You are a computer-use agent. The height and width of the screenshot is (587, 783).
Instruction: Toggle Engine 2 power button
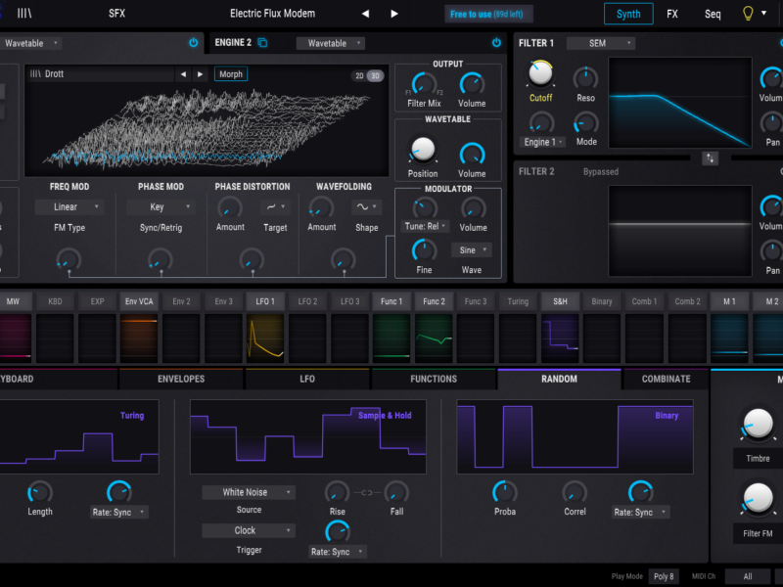(x=496, y=43)
